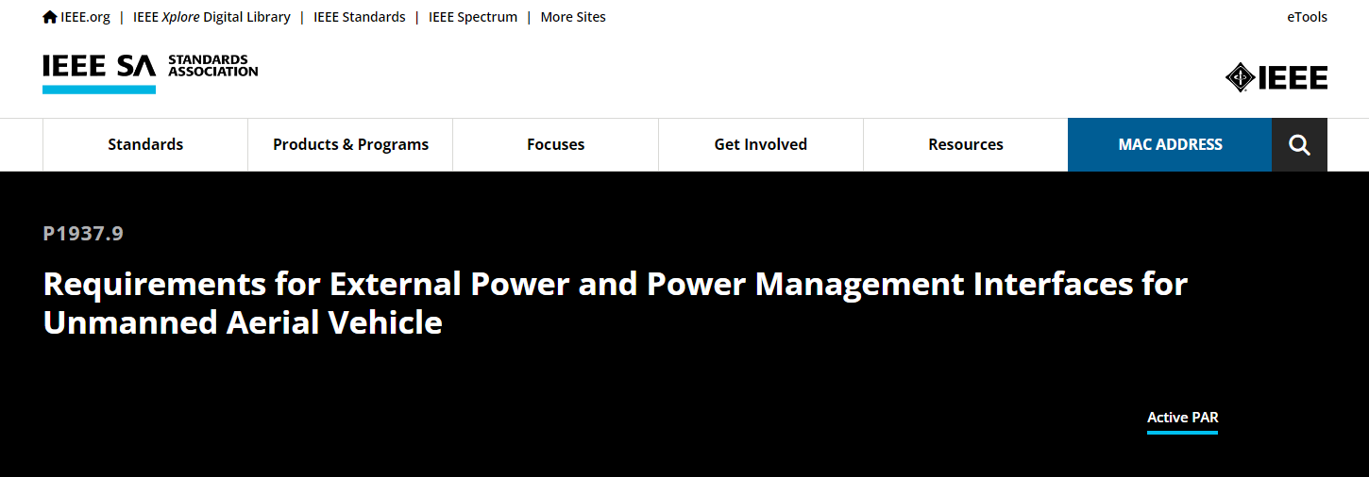The height and width of the screenshot is (477, 1369).
Task: Click the blue underline bar under IEEE SA
Action: point(99,90)
